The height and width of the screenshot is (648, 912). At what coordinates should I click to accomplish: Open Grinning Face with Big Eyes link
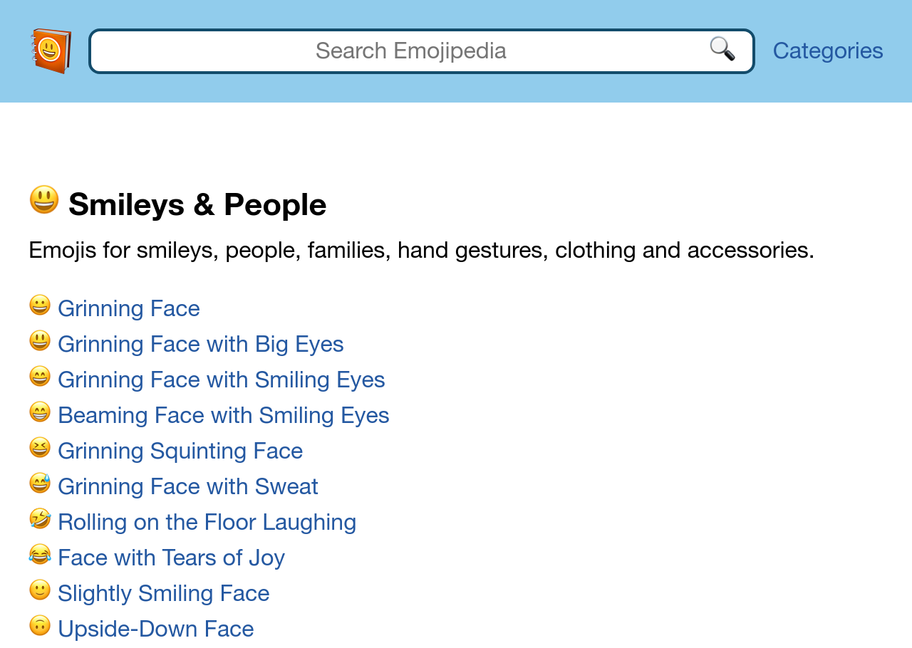click(201, 344)
